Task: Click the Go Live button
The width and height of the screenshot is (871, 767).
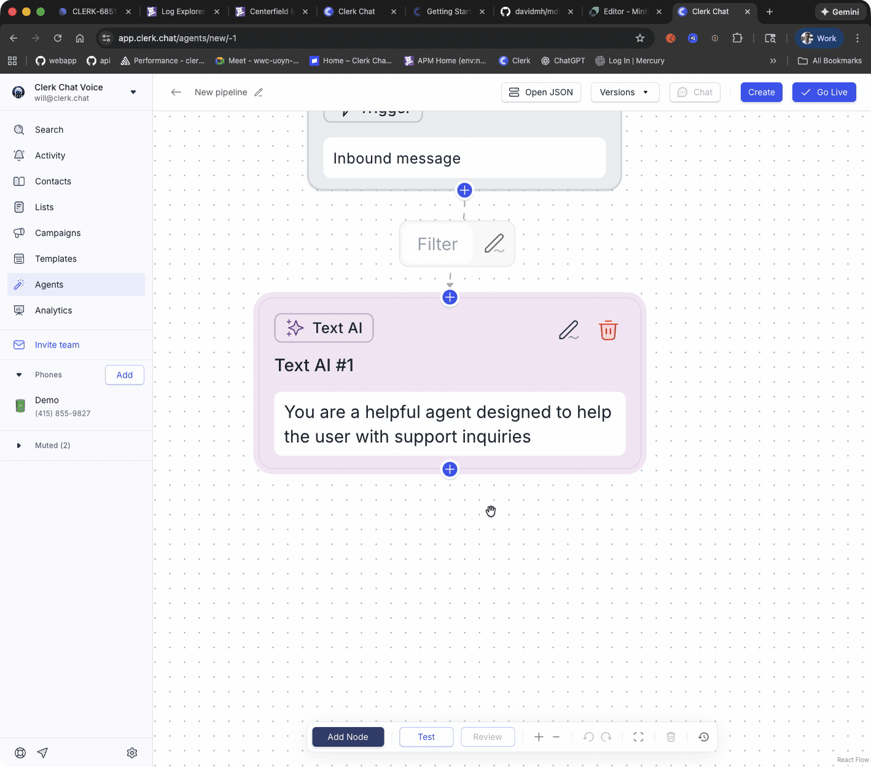Action: [x=824, y=92]
